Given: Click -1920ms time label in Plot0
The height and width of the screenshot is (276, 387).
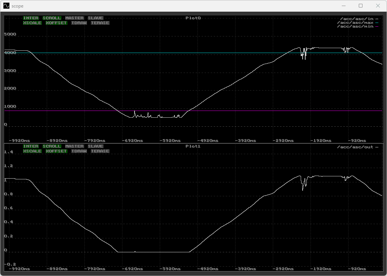Looking at the screenshot, I should (321, 141).
